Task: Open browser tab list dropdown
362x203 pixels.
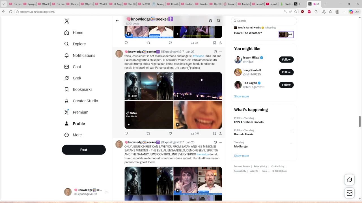Action: tap(4, 4)
